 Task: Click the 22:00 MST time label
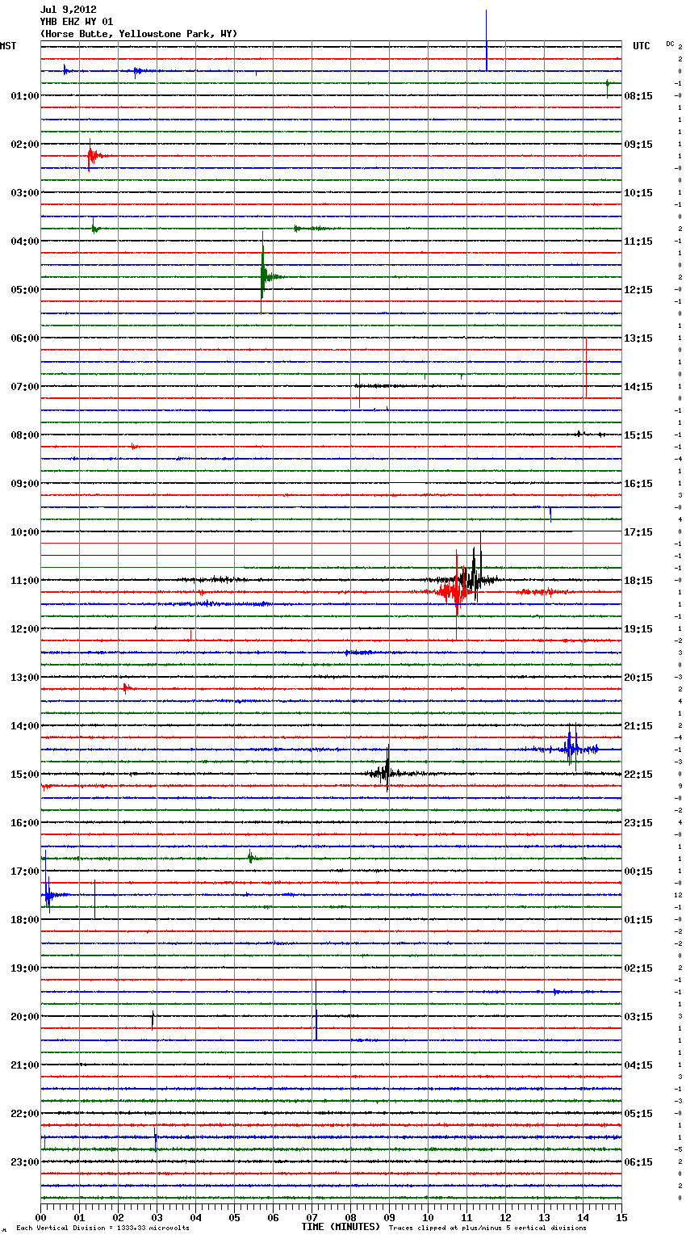point(25,1114)
